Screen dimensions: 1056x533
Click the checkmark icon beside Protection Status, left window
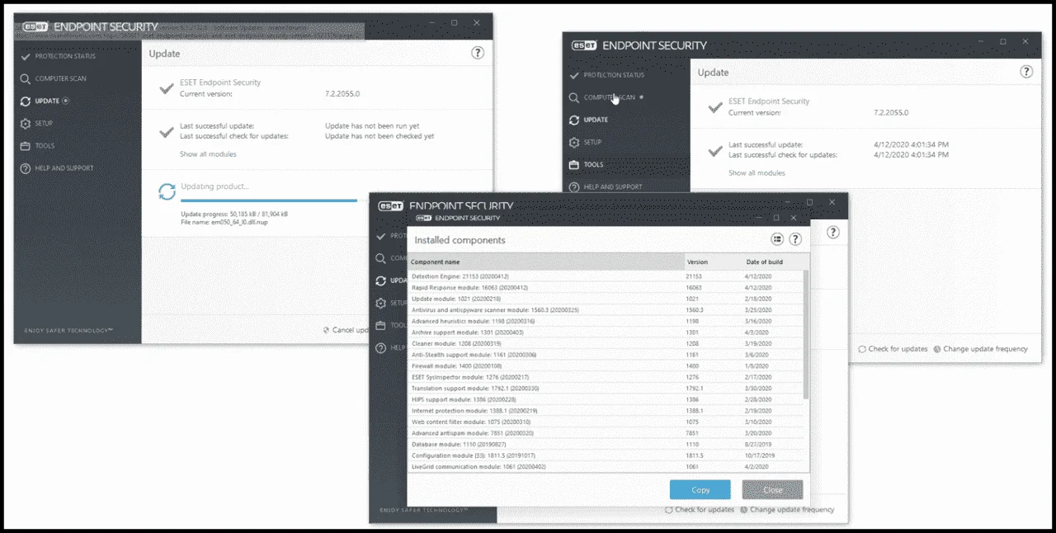[x=26, y=56]
